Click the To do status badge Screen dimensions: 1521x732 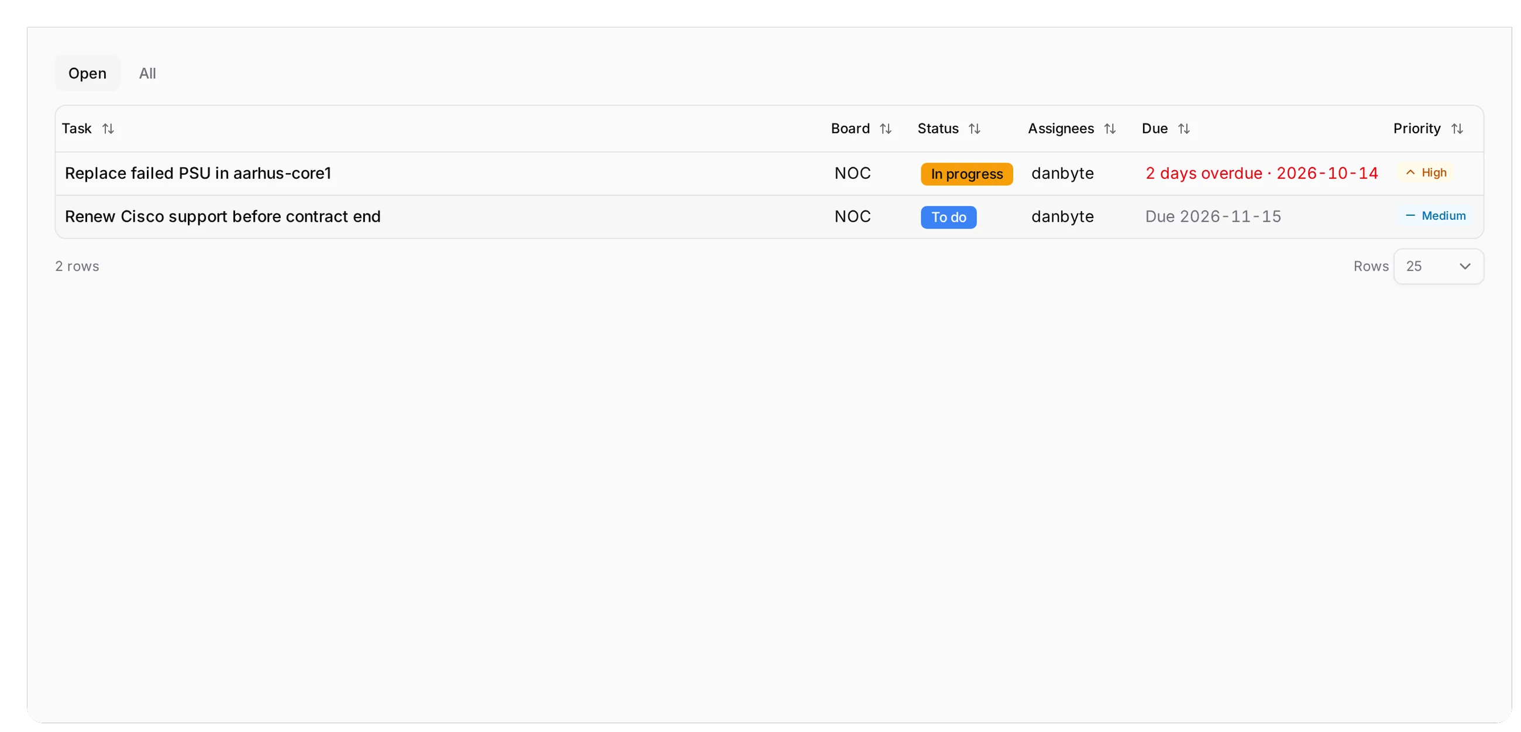pos(948,217)
